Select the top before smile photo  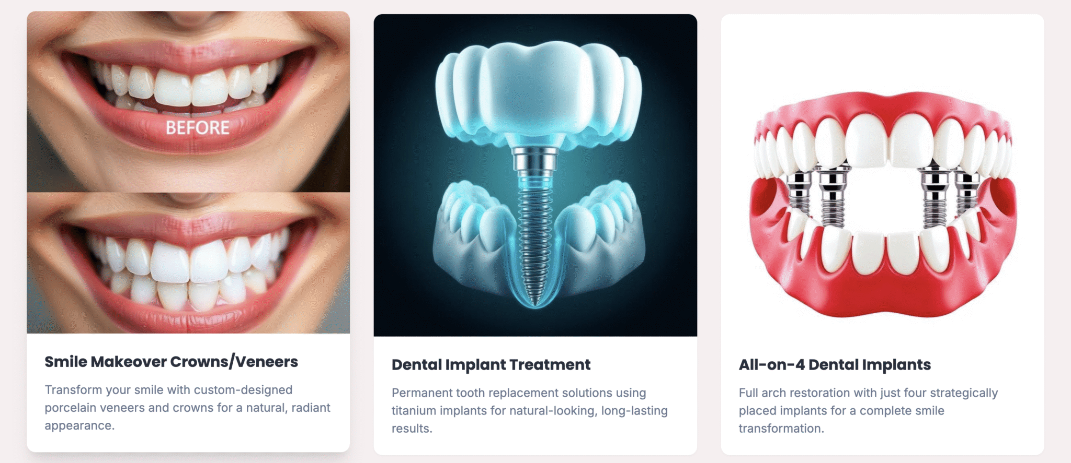(188, 102)
